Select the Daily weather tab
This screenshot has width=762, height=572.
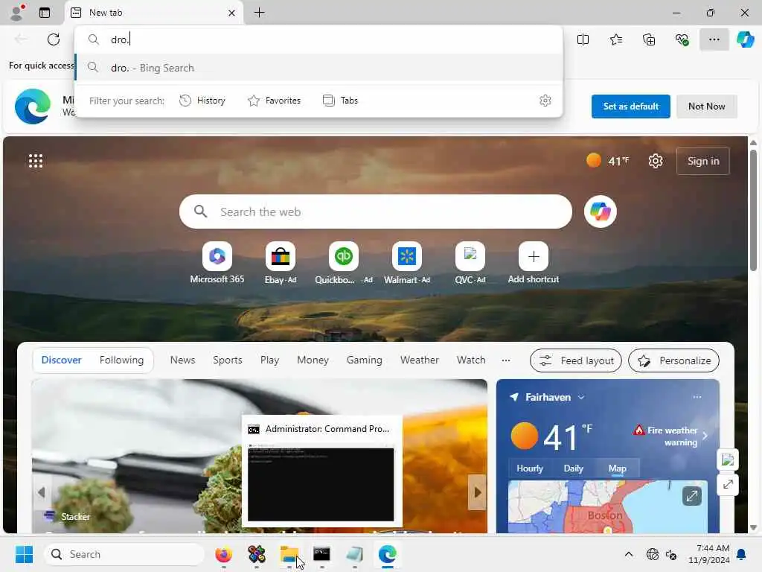point(574,468)
